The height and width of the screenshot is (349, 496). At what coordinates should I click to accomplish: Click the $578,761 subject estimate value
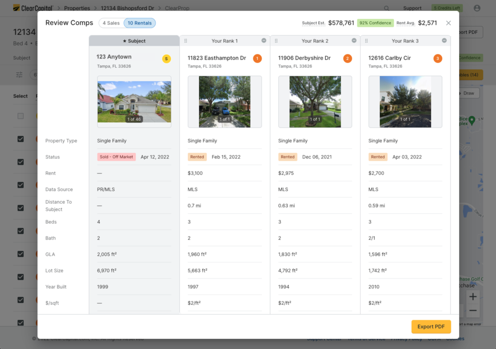pos(341,23)
